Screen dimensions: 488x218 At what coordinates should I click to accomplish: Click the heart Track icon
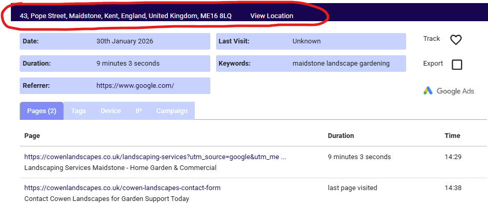click(455, 40)
